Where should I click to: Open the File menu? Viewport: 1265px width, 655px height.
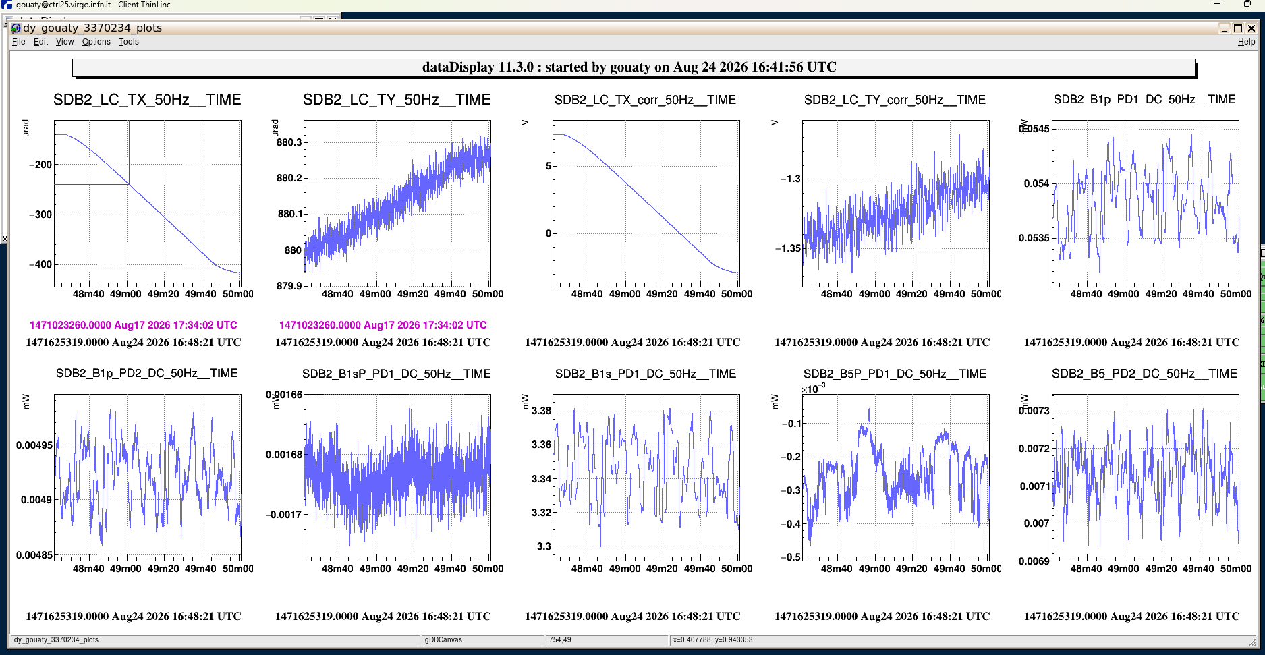(x=19, y=42)
